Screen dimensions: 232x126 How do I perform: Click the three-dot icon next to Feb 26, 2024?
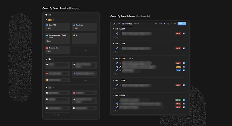point(130,58)
